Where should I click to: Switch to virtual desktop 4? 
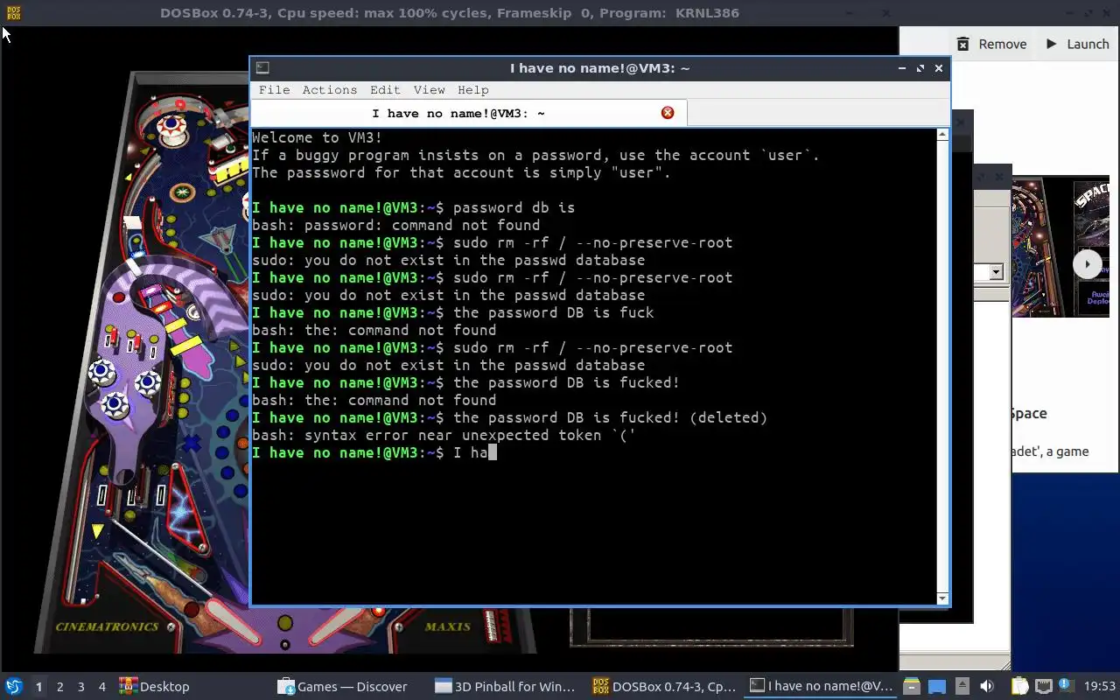(102, 687)
